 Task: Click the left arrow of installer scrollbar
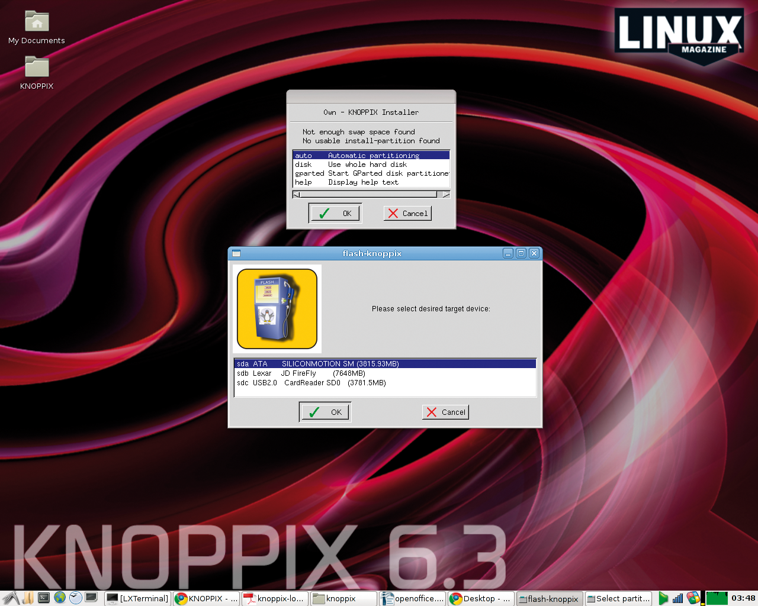coord(296,194)
